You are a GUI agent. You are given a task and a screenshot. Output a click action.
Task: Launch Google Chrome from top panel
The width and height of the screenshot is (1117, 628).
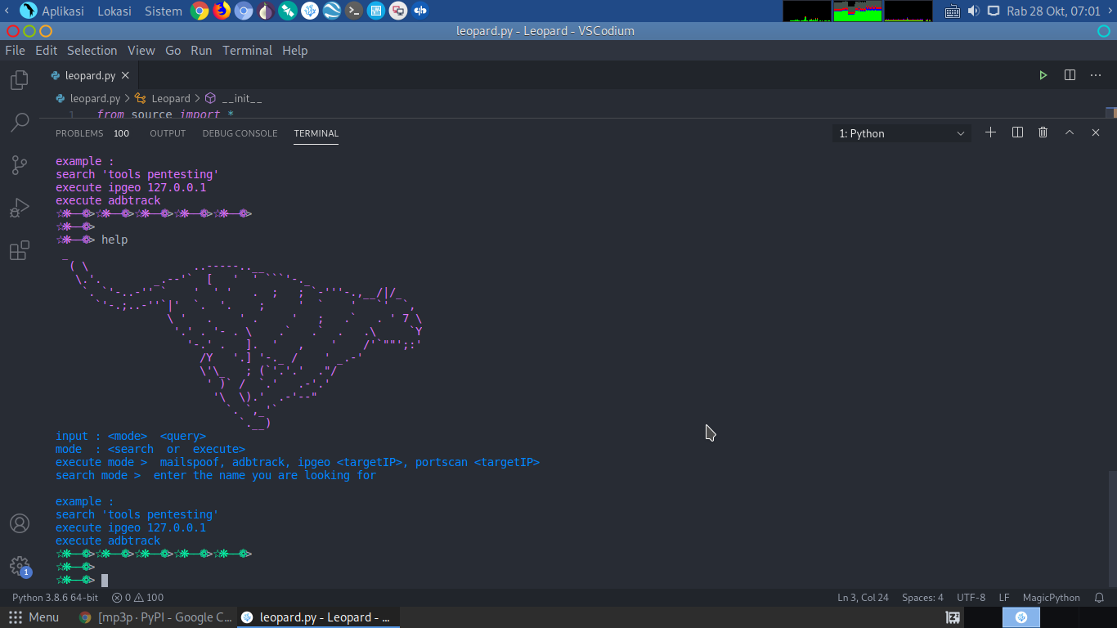click(200, 11)
